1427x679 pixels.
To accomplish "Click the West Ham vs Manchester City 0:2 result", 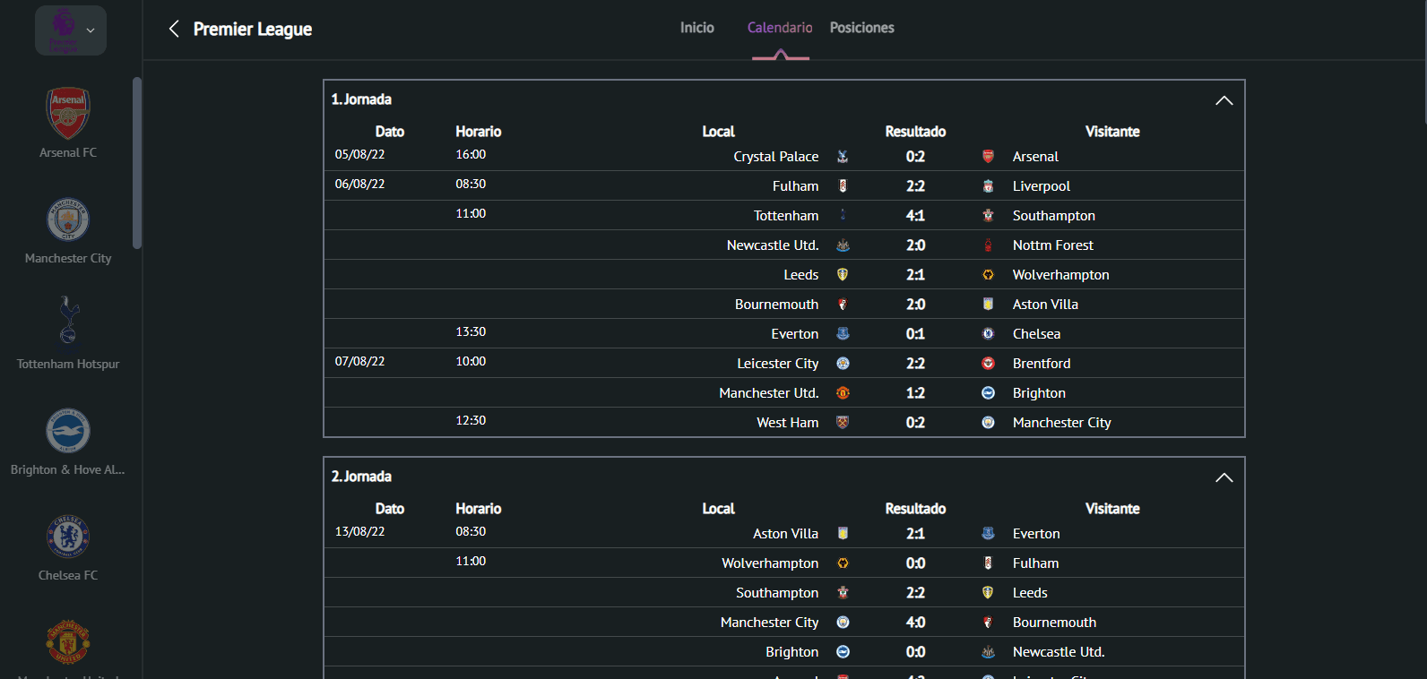I will click(915, 423).
